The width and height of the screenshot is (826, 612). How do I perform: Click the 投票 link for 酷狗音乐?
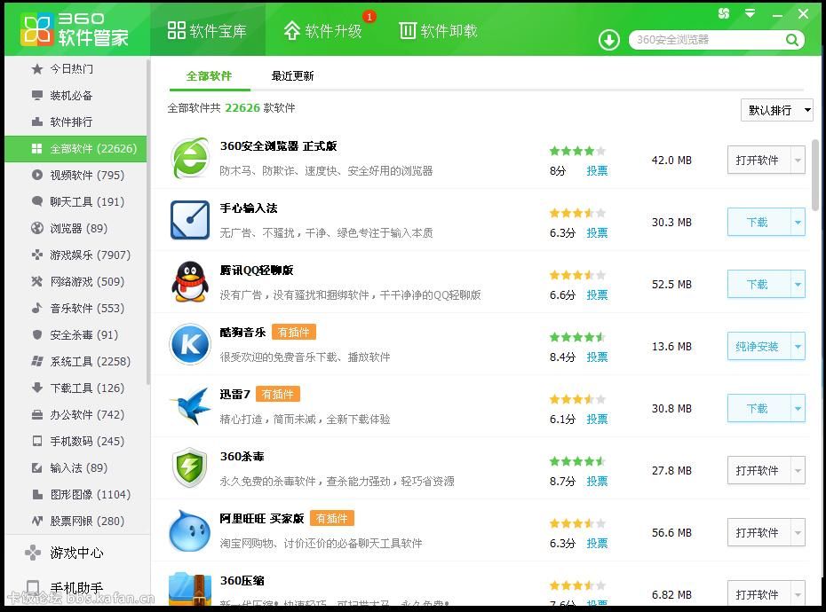pos(597,356)
